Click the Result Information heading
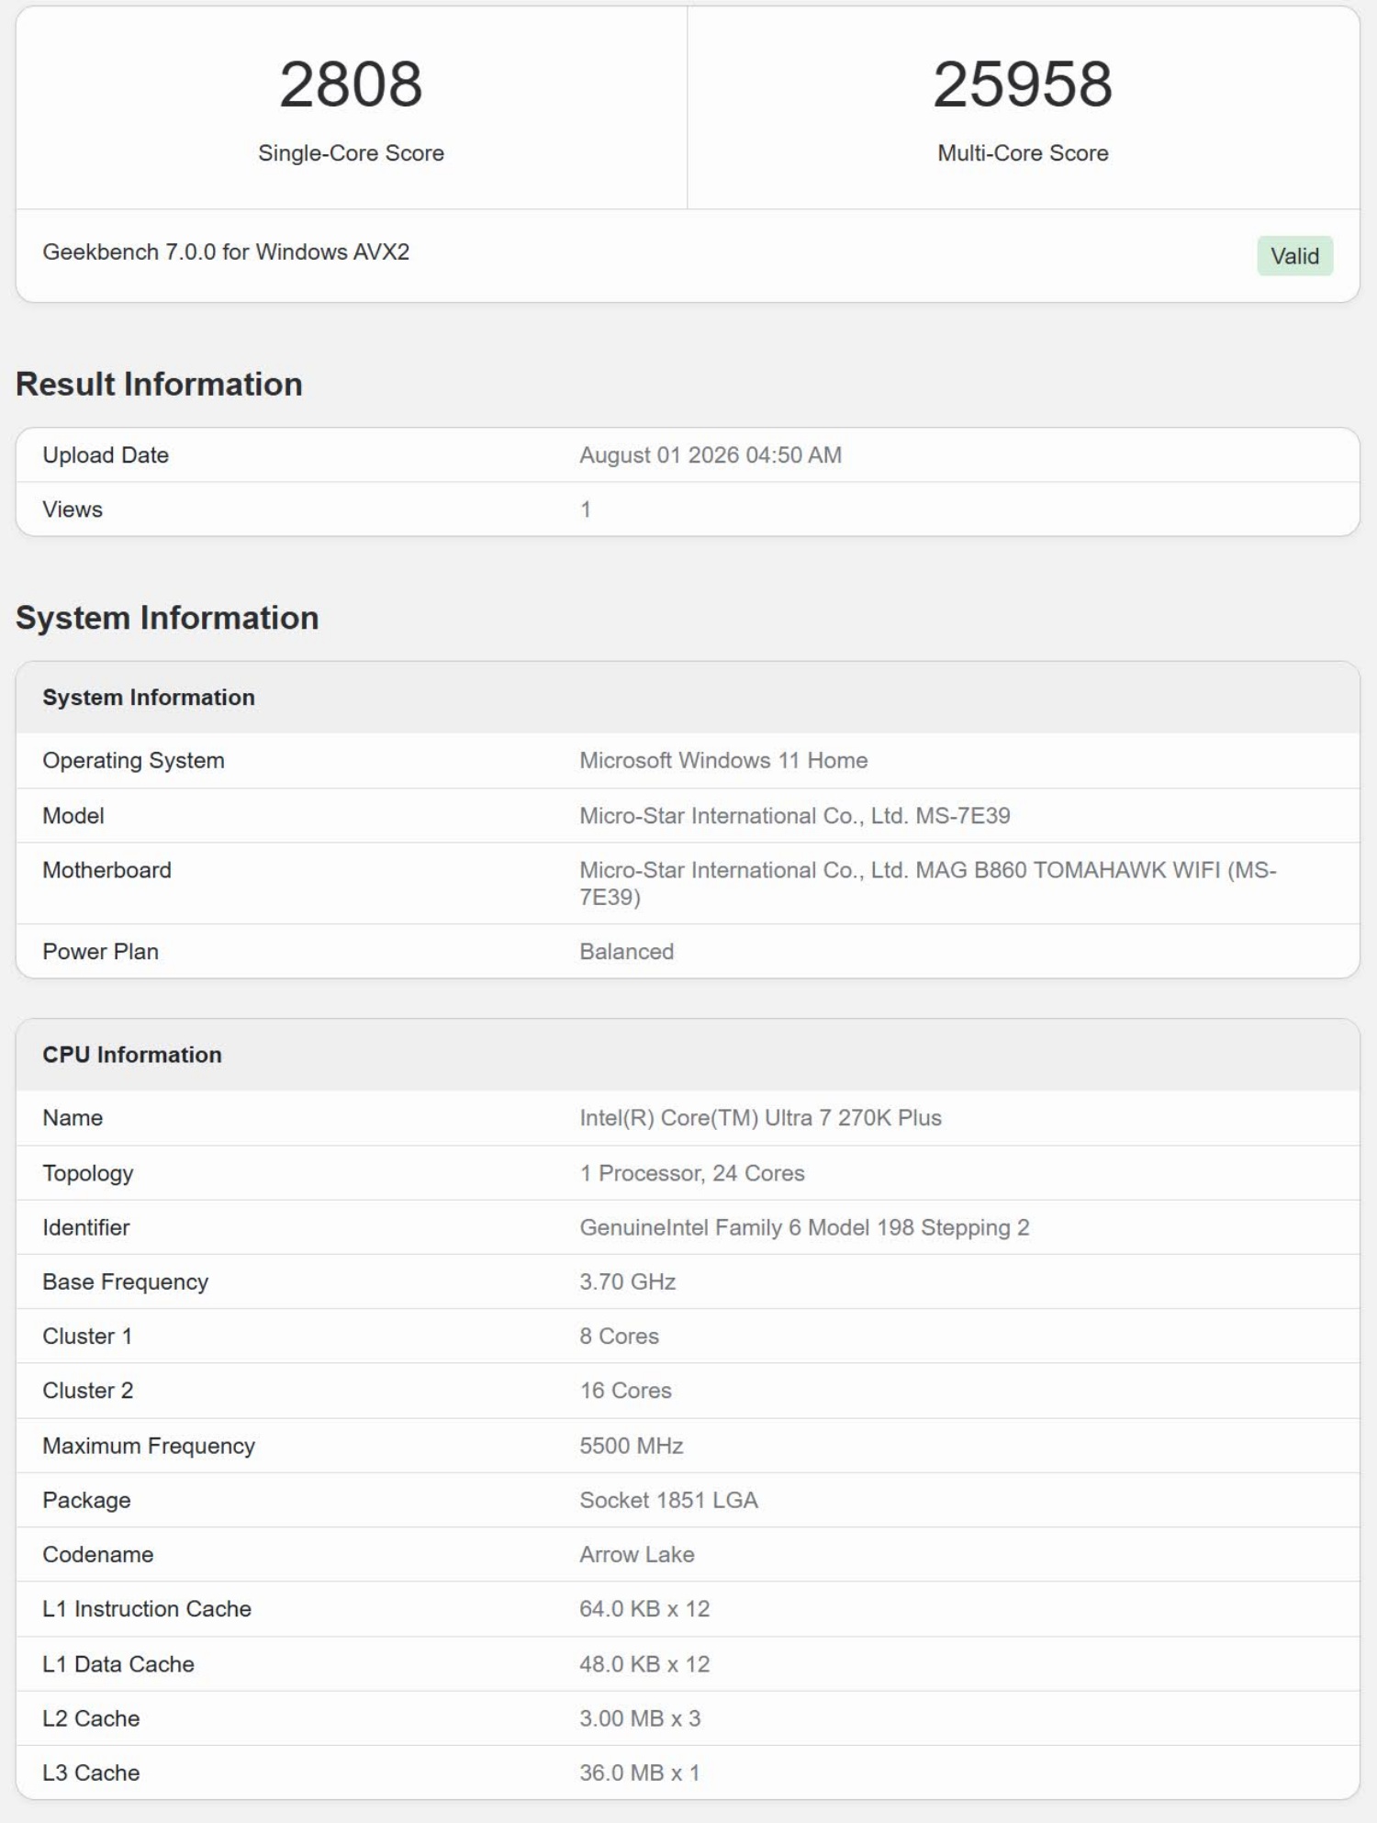The image size is (1377, 1823). coord(159,384)
